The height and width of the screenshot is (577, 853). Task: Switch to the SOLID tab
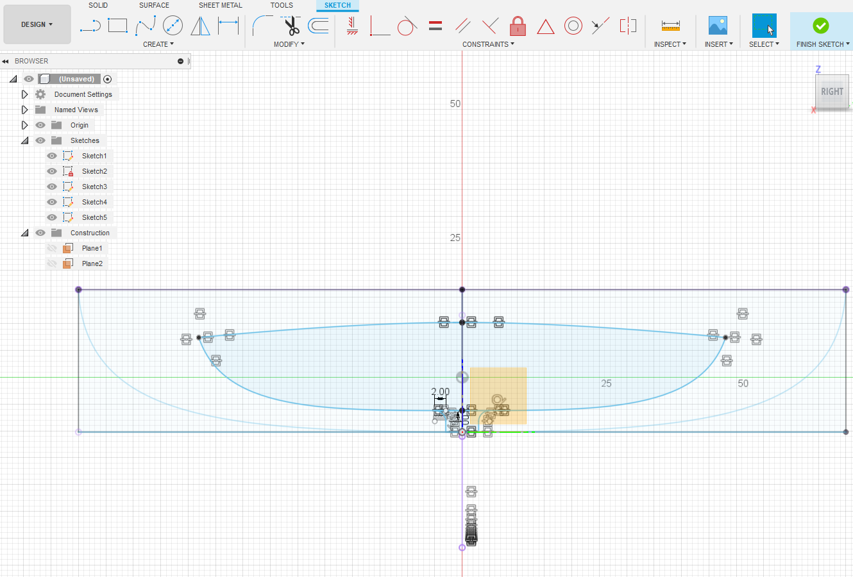coord(98,5)
